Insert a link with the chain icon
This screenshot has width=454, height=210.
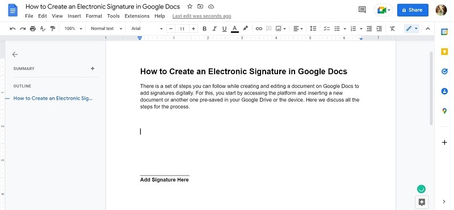pyautogui.click(x=259, y=29)
